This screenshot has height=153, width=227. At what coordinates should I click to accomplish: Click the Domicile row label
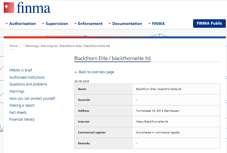pos(84,100)
